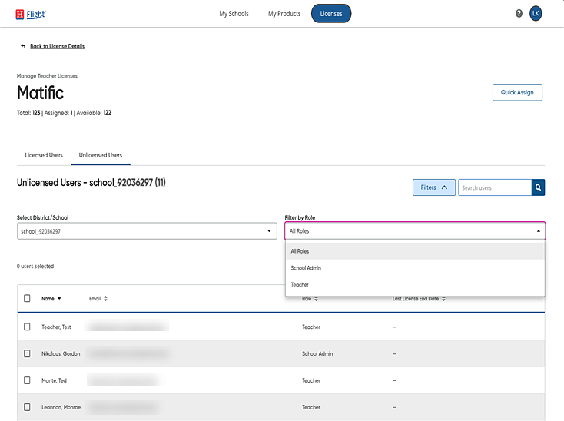This screenshot has width=564, height=421.
Task: Tick the select-all users checkbox in header
Action: pos(27,298)
